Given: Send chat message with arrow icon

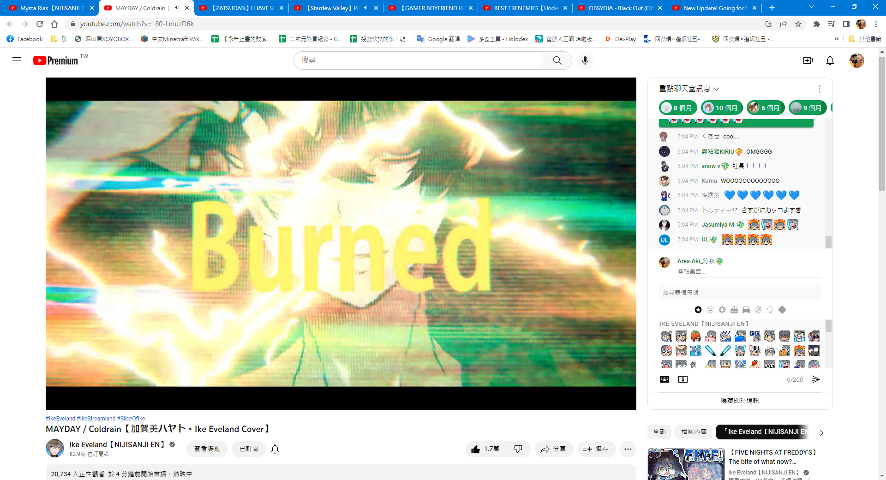Looking at the screenshot, I should [815, 379].
